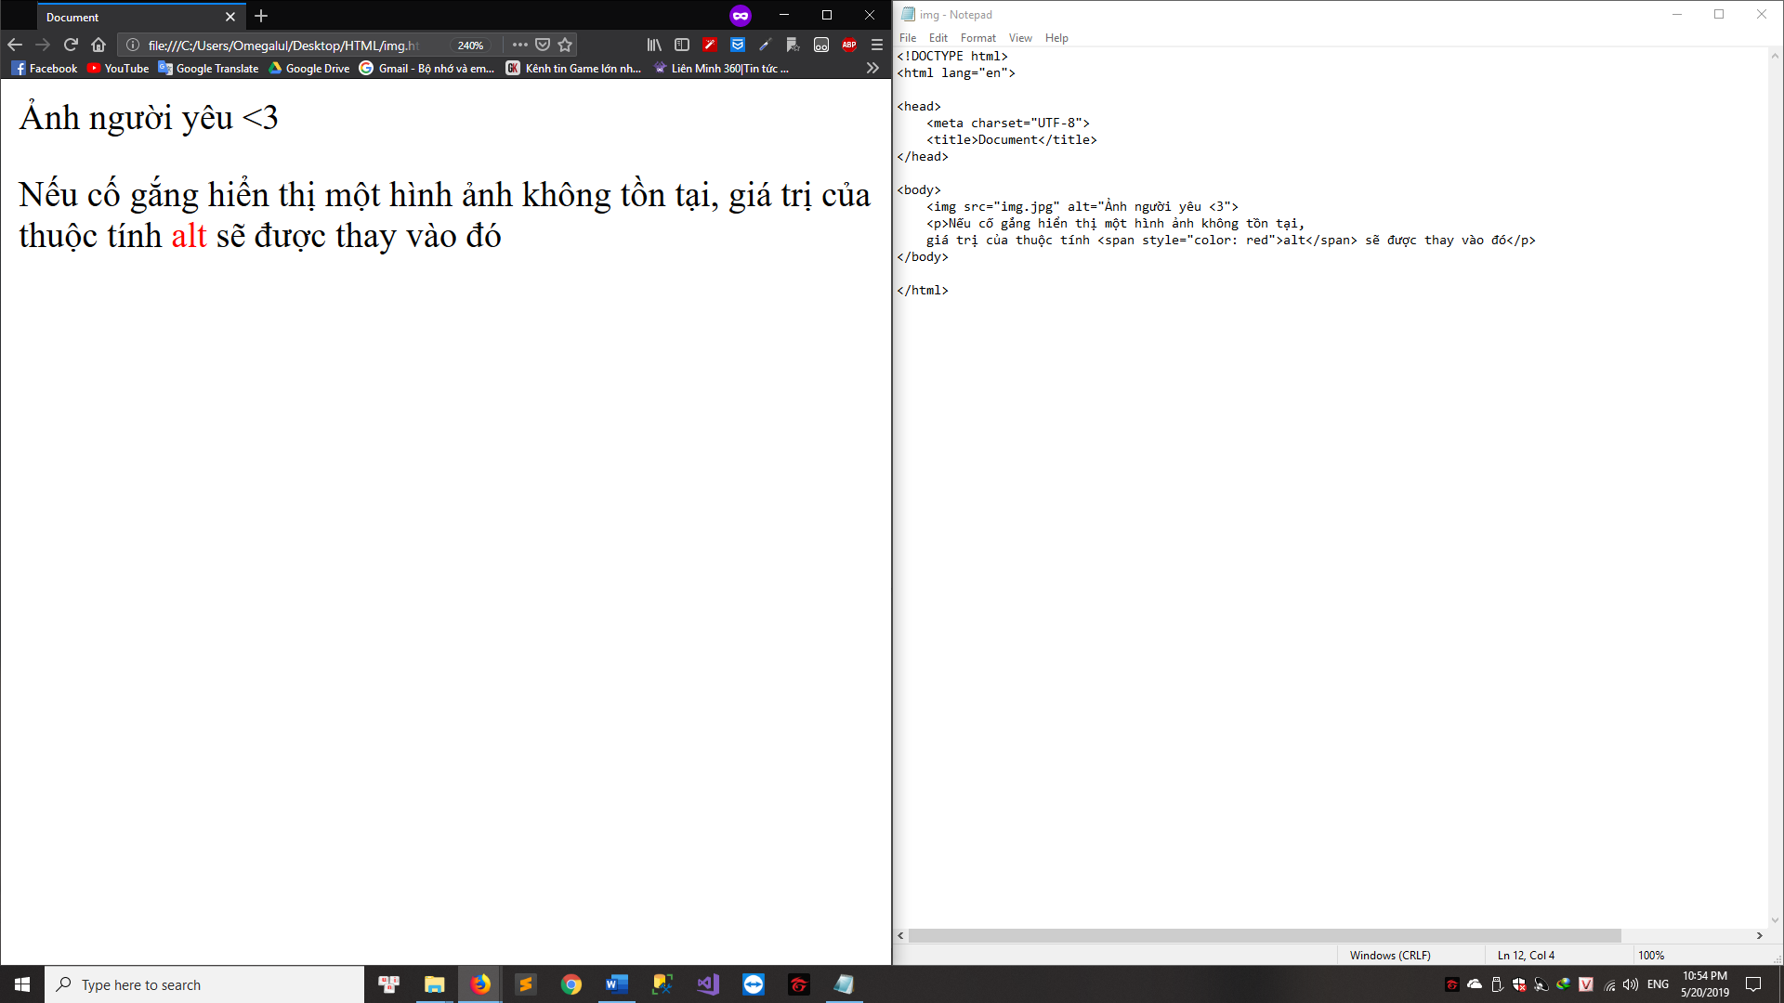Screen dimensions: 1784x1003
Task: Toggle the speaker volume tray icon
Action: click(1631, 984)
